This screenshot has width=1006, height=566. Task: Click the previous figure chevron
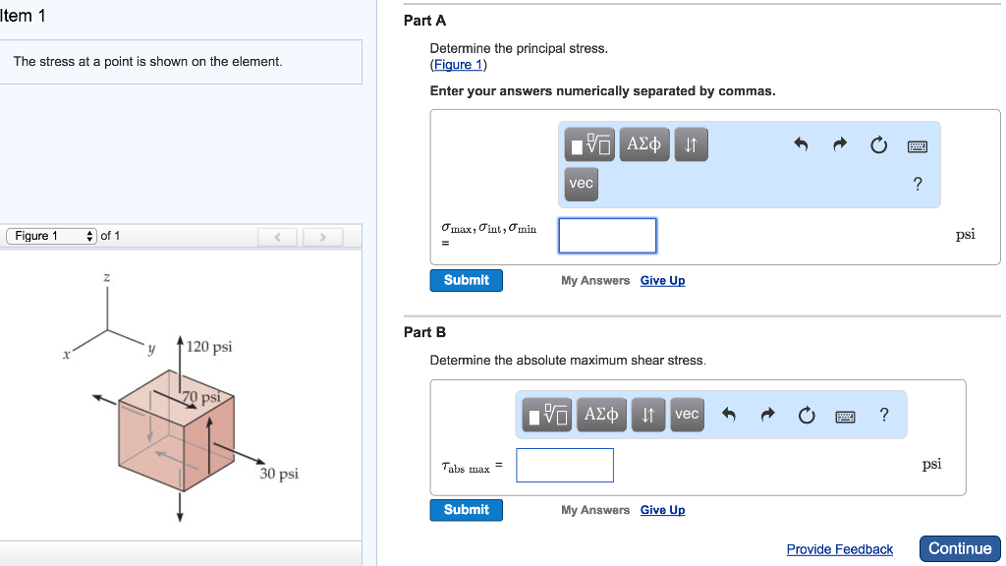click(278, 236)
